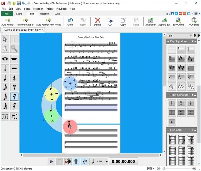Viewport: 201px width, 171px height.
Task: Open the instrument selection icon
Action: pos(68,161)
